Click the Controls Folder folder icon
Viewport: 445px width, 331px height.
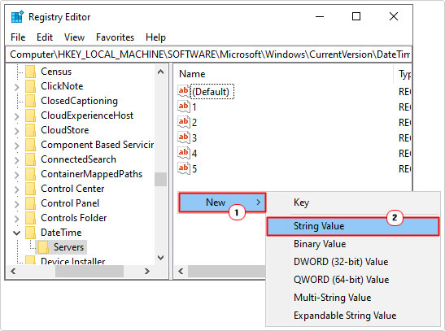click(30, 218)
